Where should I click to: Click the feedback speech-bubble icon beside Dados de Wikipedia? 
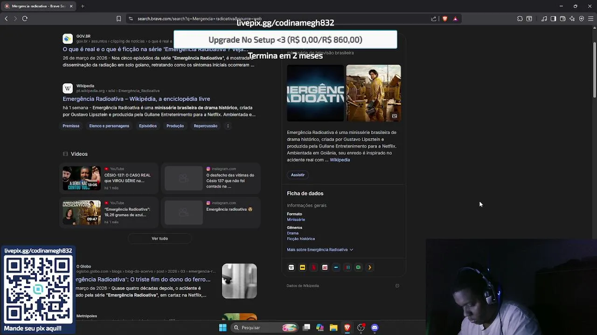tap(397, 286)
